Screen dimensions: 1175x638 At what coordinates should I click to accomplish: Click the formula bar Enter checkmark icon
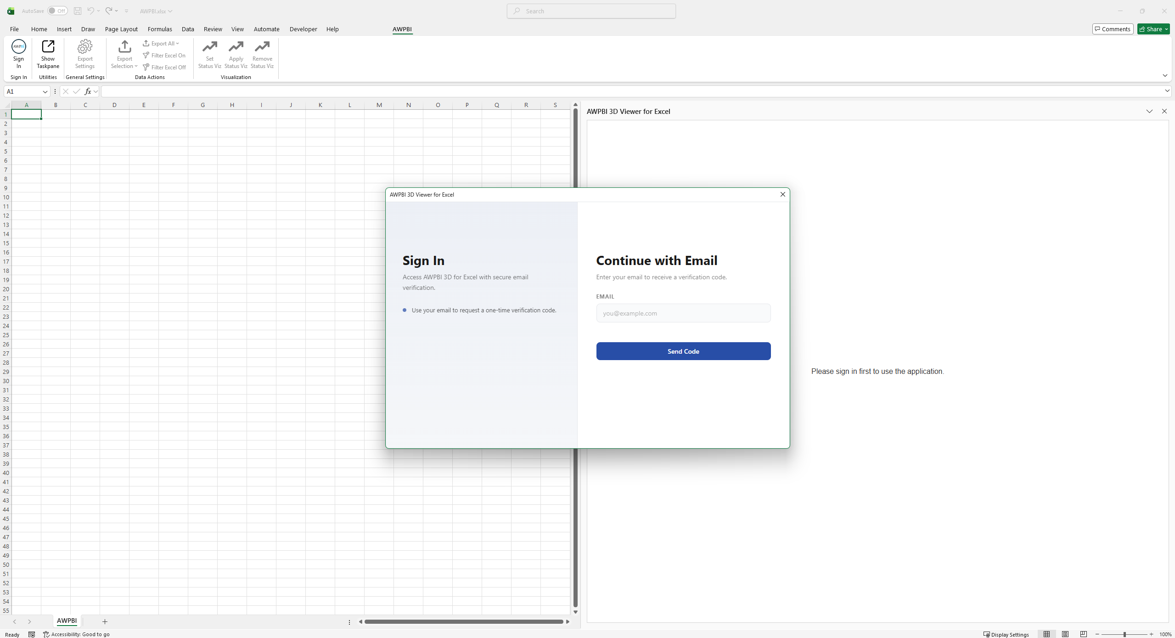76,91
